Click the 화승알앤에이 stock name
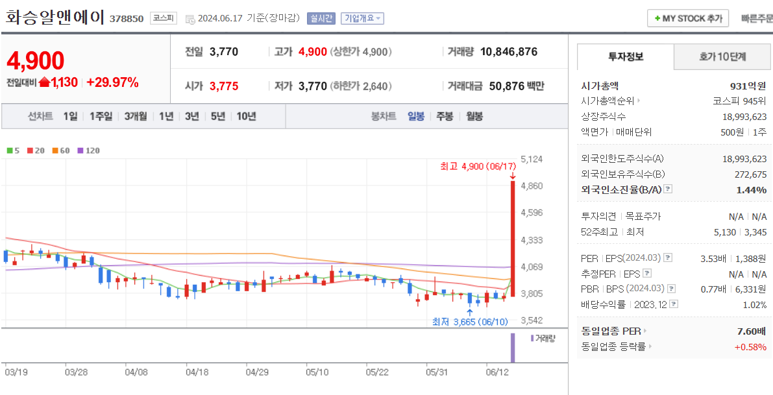The image size is (773, 395). point(55,18)
